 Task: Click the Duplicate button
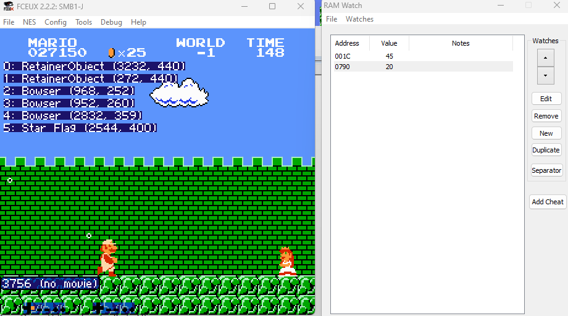pos(546,150)
